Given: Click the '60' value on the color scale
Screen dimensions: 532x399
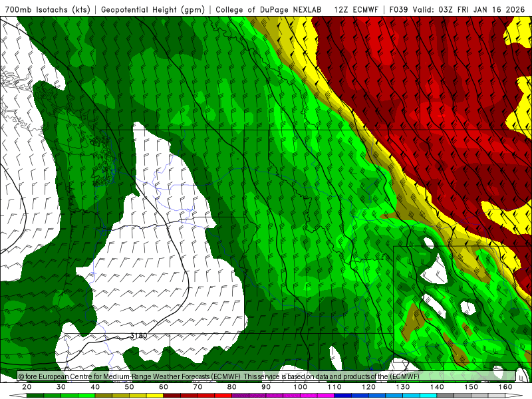Looking at the screenshot, I should 164,387.
